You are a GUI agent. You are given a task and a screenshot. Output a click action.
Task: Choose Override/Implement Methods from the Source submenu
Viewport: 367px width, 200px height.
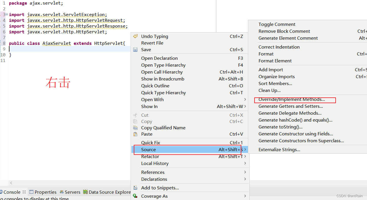292,99
